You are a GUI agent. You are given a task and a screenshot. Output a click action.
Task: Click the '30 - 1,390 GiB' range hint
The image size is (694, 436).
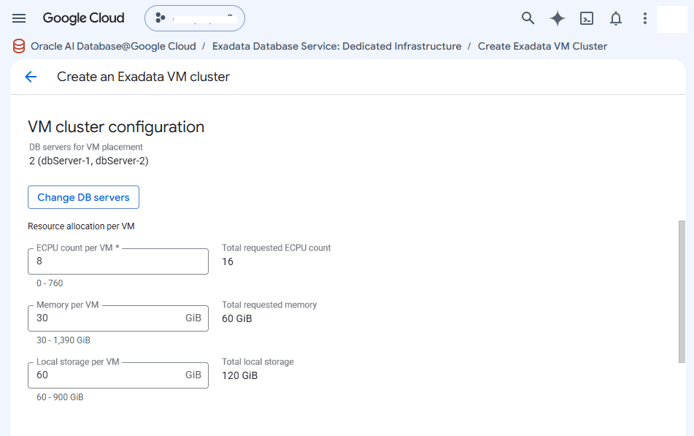pyautogui.click(x=63, y=340)
